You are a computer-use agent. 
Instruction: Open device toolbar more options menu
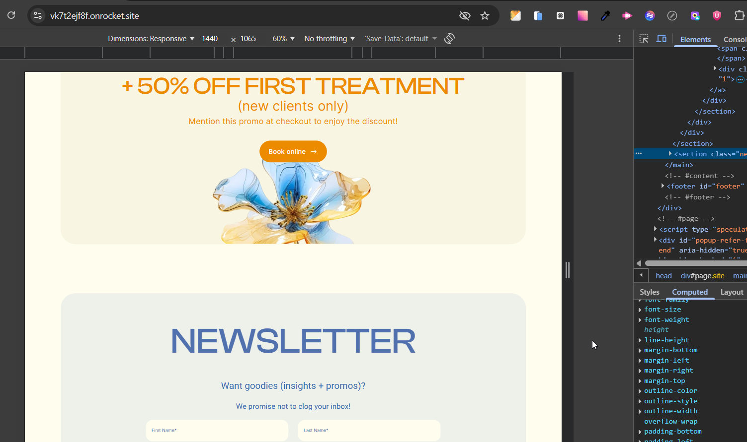[x=619, y=39]
